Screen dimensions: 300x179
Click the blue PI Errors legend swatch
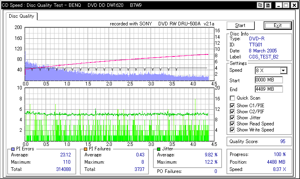point(13,149)
